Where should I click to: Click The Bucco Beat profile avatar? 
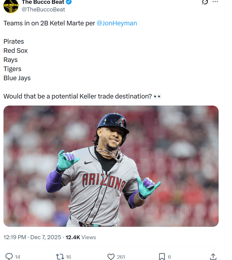pyautogui.click(x=11, y=7)
